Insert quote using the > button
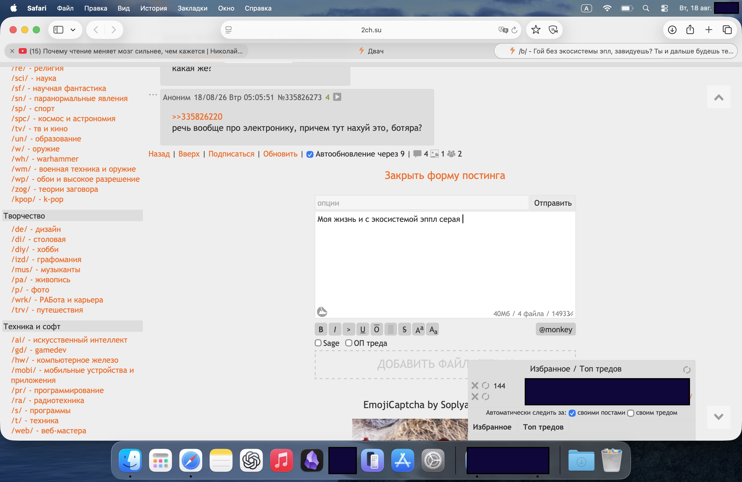 pyautogui.click(x=349, y=329)
